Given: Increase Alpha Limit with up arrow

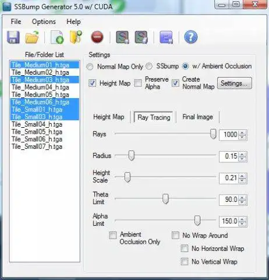Looking at the screenshot, I should 242,219.
